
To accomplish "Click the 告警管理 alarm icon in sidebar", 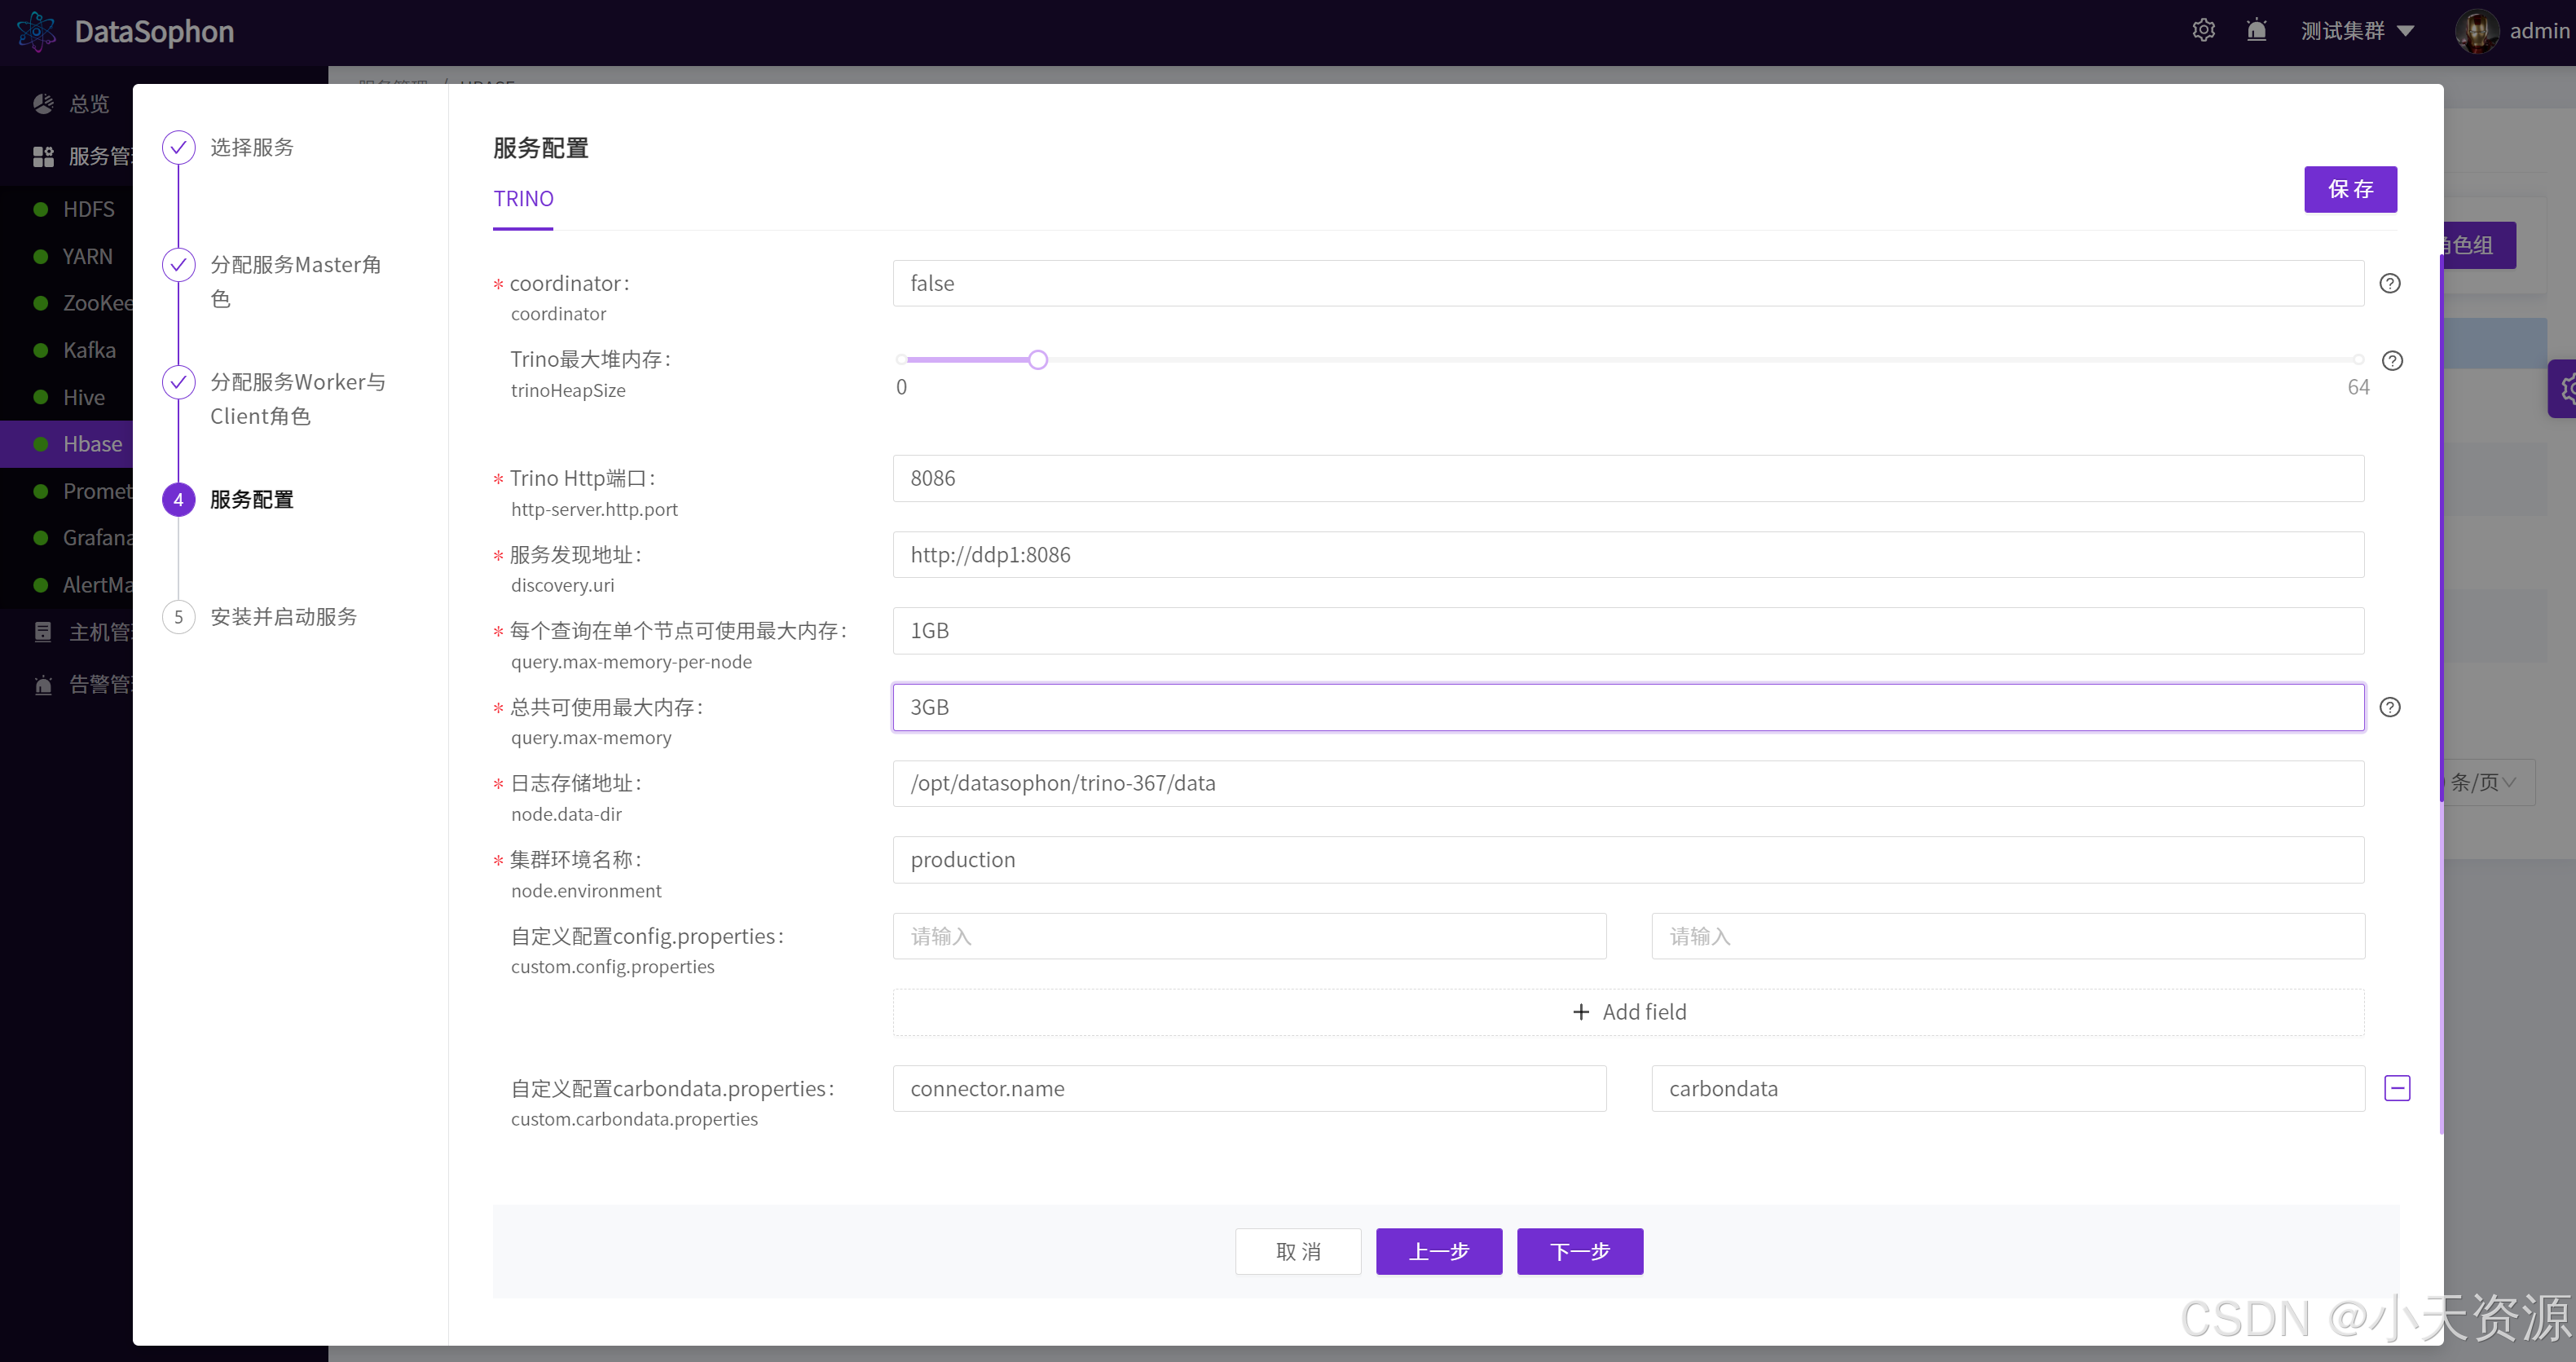I will (x=43, y=684).
